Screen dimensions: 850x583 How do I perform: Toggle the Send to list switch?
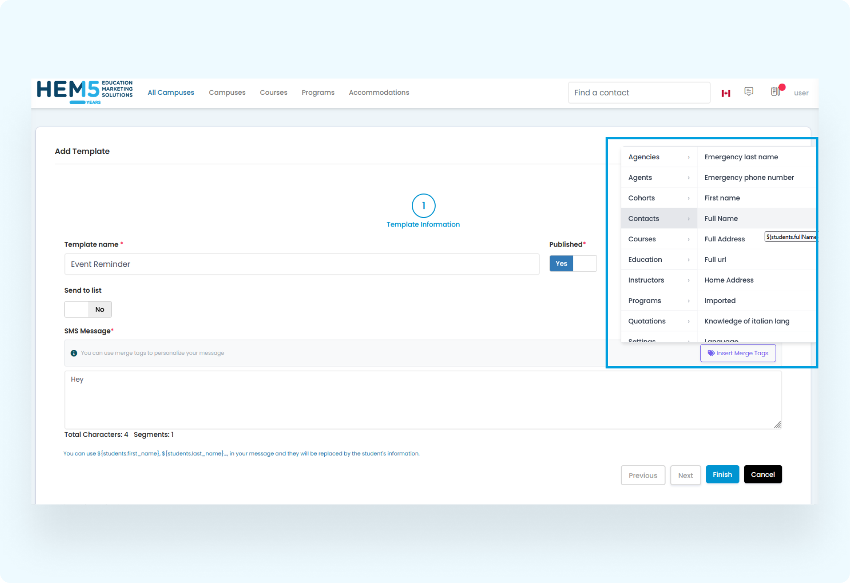[88, 309]
